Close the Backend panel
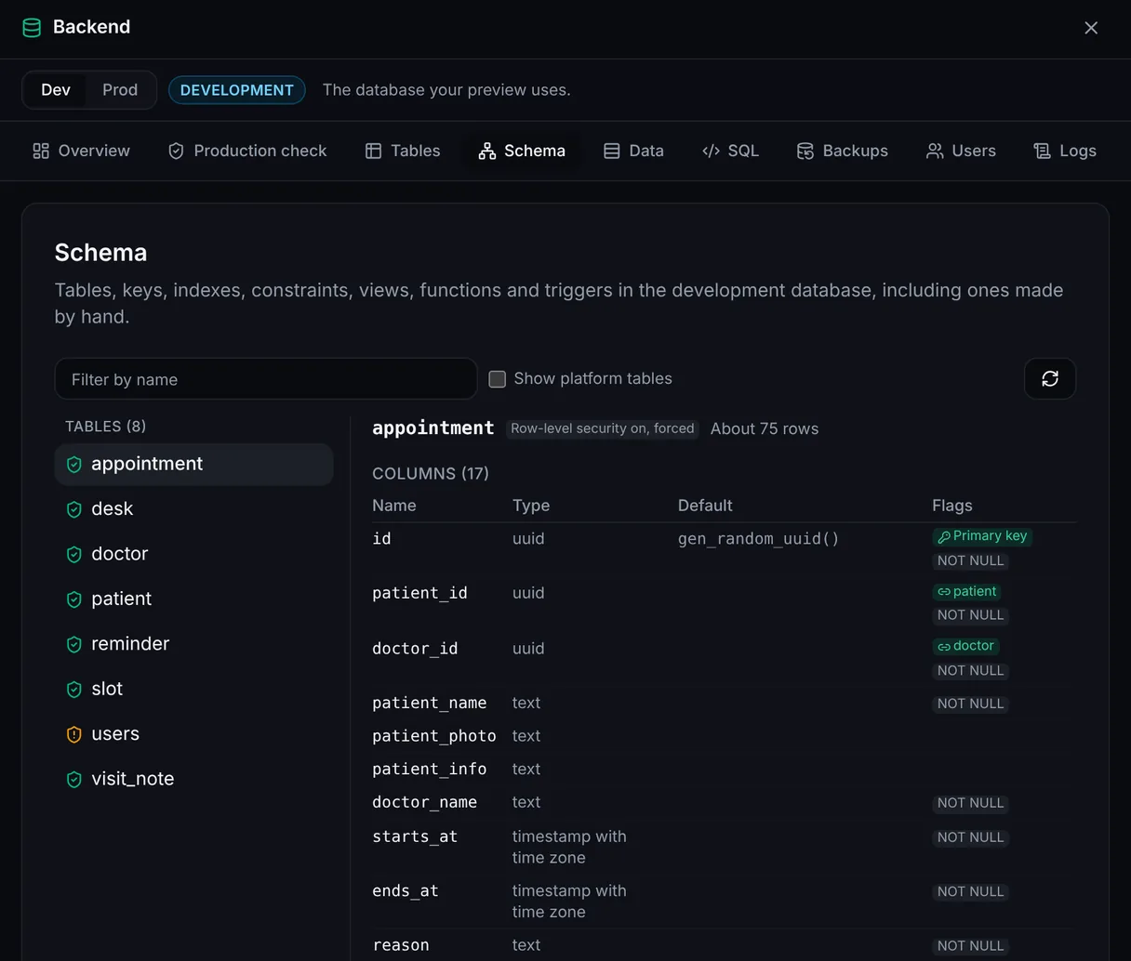 1091,28
